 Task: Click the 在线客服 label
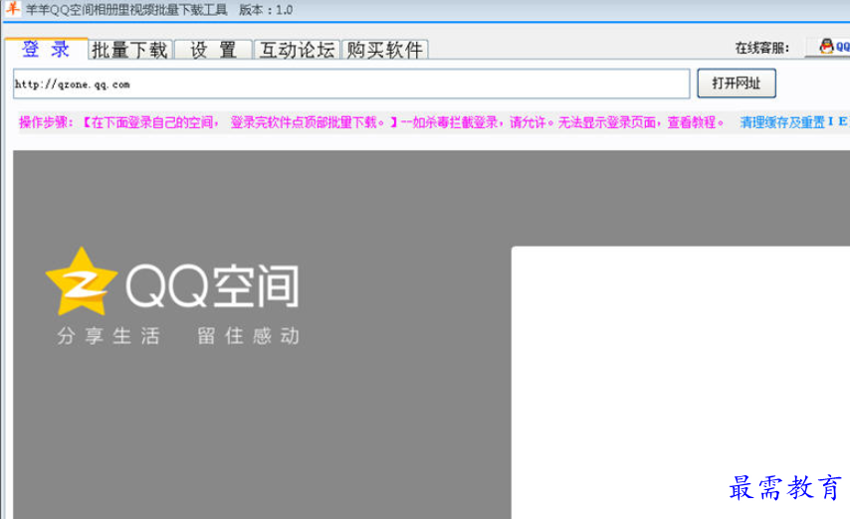[x=762, y=48]
